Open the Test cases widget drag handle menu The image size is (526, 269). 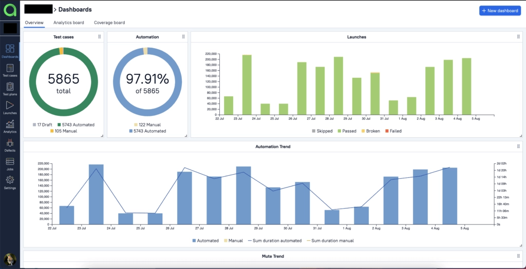[x=99, y=37]
